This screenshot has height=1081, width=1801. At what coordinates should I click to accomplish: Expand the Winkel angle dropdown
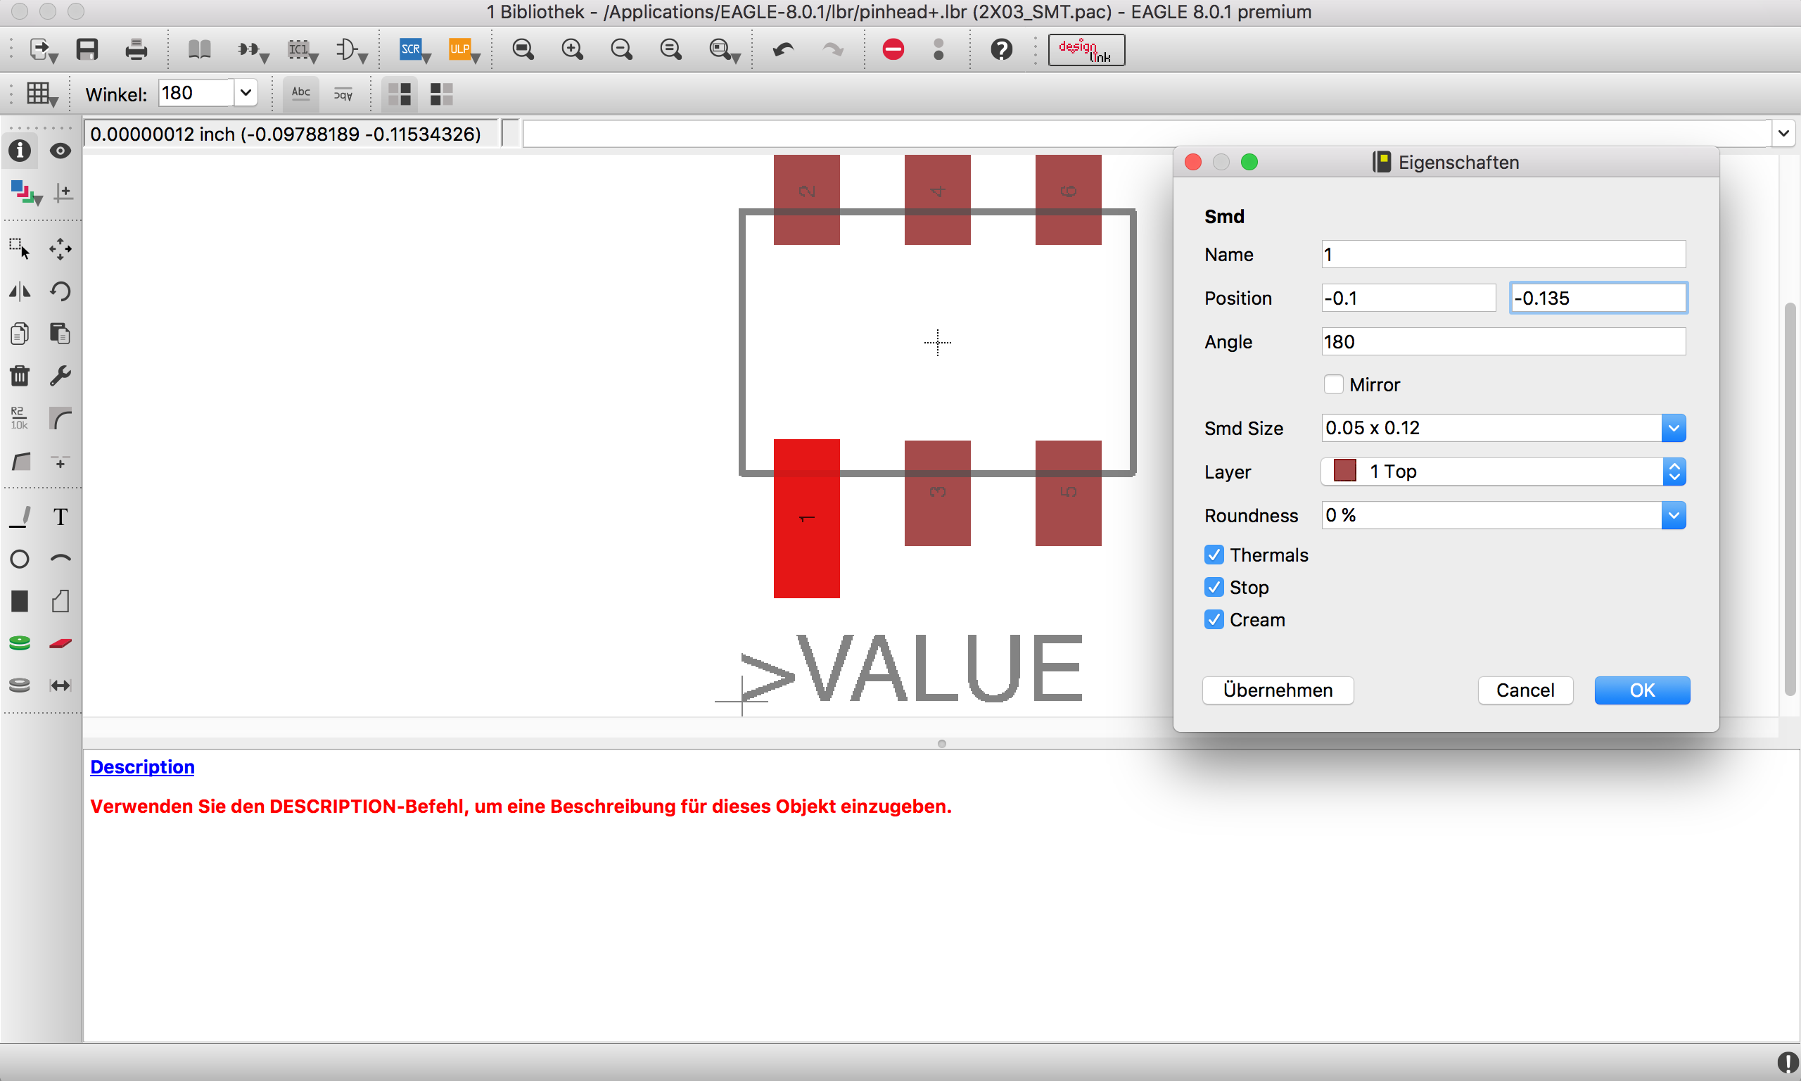[246, 93]
